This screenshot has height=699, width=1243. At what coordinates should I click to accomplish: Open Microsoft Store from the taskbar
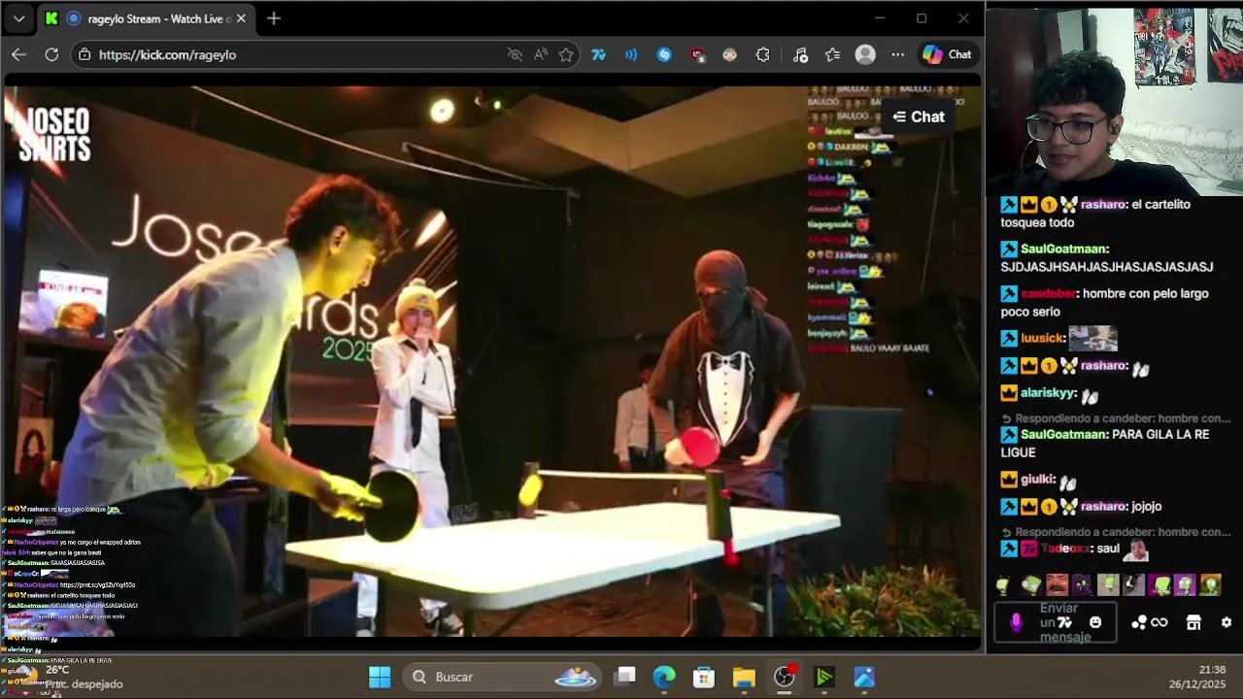click(704, 677)
